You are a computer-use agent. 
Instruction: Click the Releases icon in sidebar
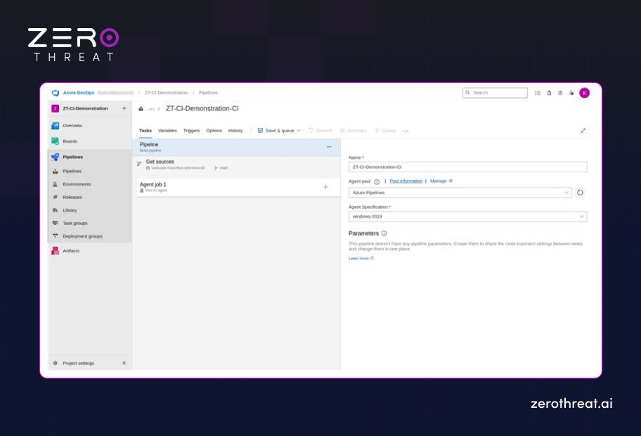56,197
